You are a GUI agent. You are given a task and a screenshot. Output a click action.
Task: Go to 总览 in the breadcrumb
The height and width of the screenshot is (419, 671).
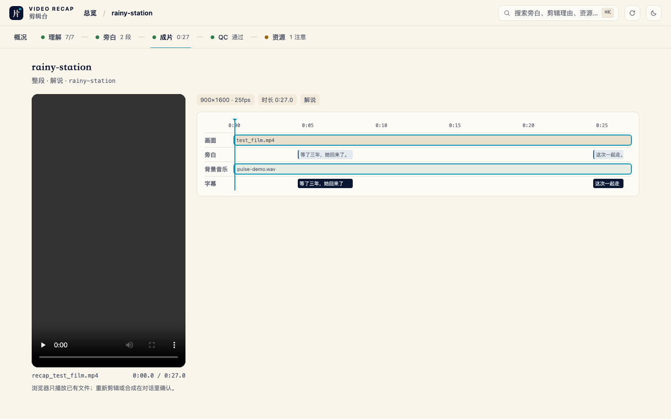[90, 13]
